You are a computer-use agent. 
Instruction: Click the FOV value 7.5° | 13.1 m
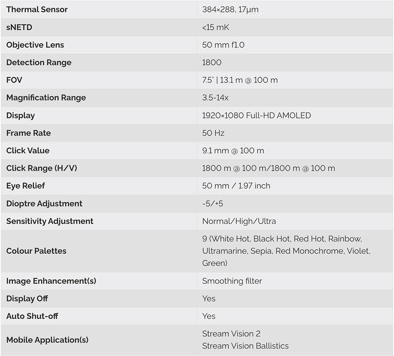[240, 80]
